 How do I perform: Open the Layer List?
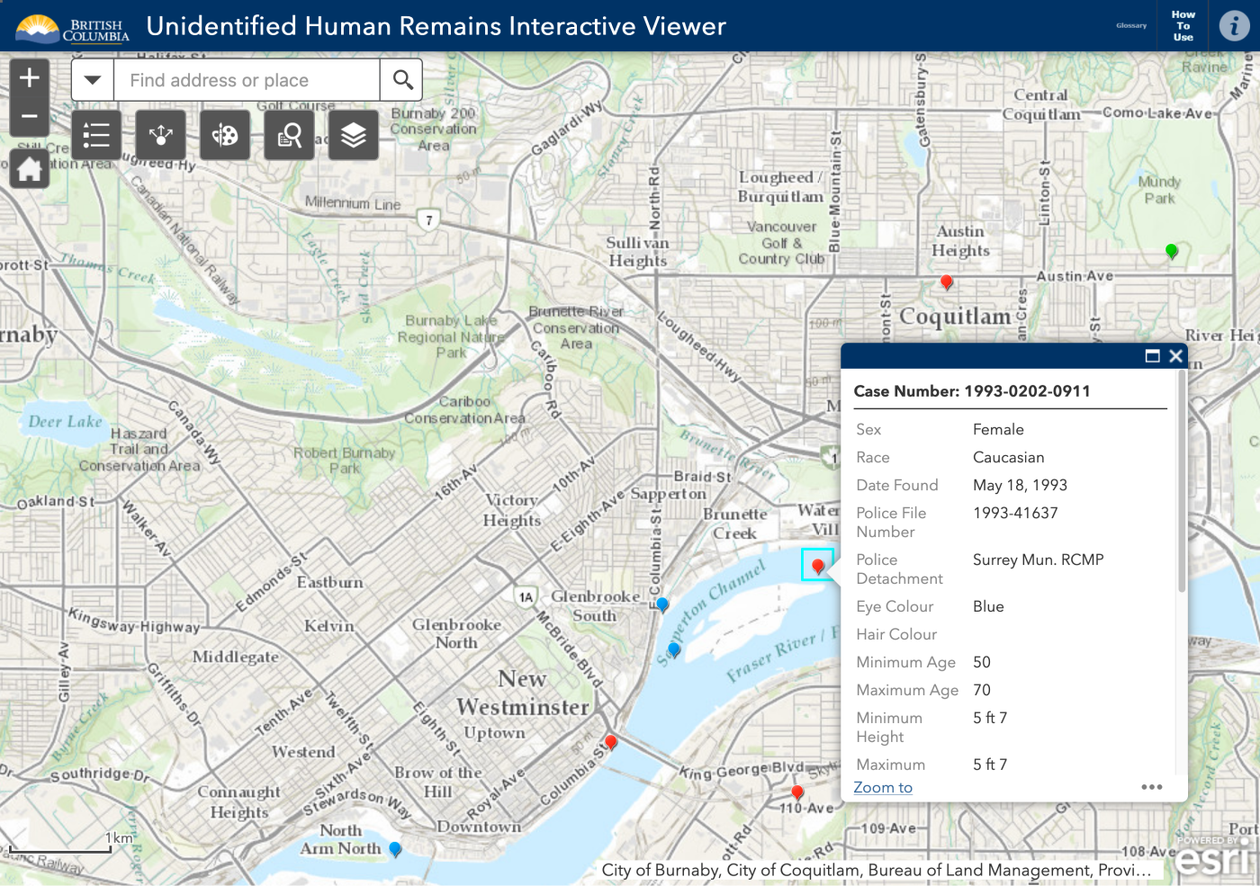[353, 135]
